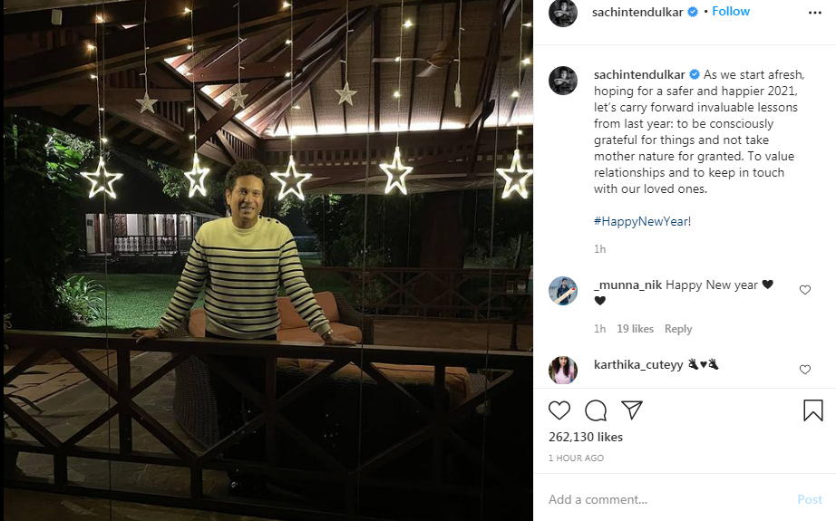836x521 pixels.
Task: Follow sachintendulkar
Action: pos(731,12)
